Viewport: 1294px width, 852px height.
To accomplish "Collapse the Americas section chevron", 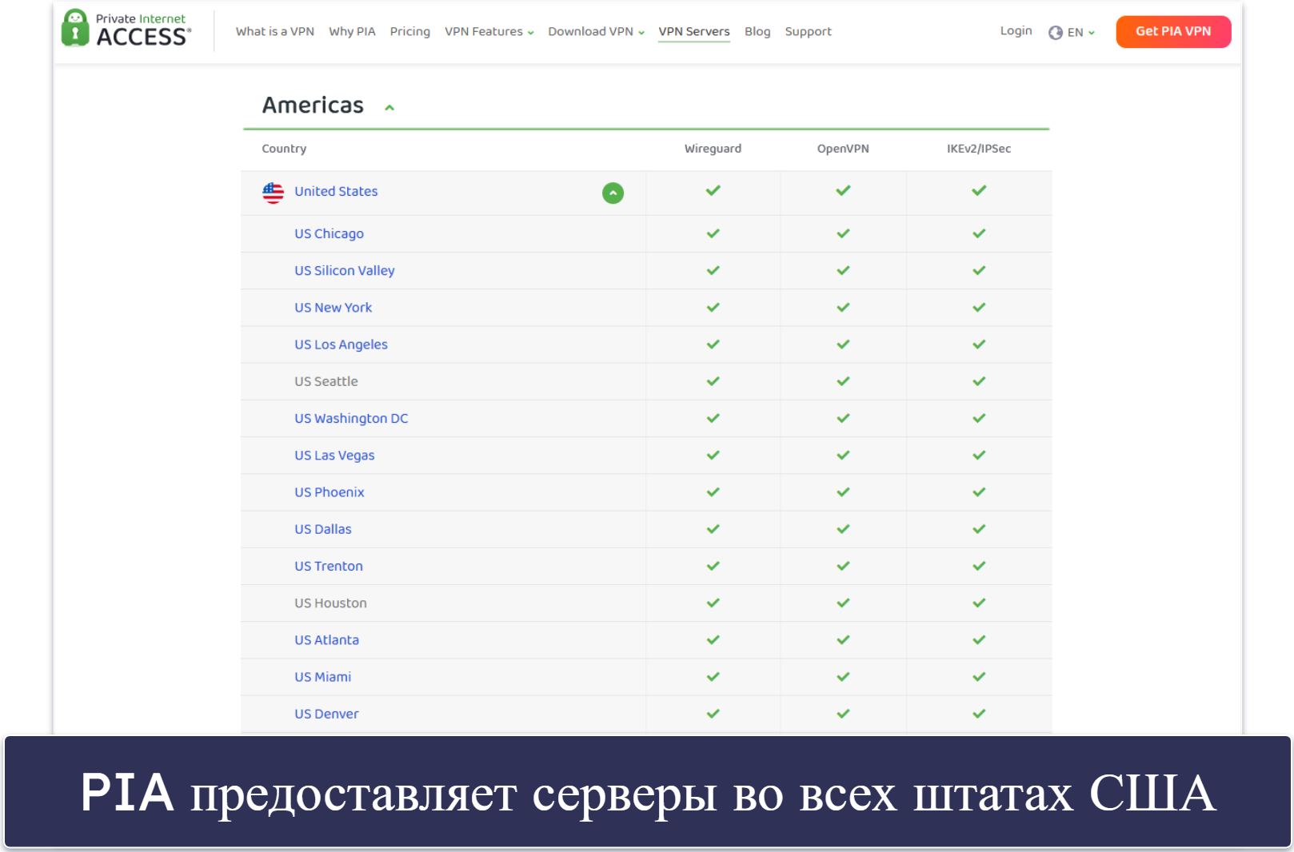I will pos(389,107).
